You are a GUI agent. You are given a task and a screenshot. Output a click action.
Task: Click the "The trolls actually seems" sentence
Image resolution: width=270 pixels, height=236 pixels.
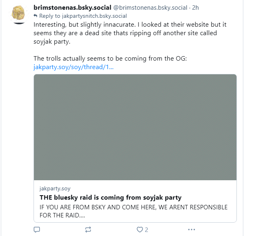click(110, 58)
